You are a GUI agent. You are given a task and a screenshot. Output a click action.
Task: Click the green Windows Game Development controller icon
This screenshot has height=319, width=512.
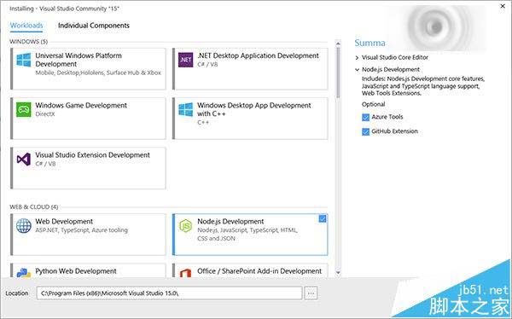(24, 109)
